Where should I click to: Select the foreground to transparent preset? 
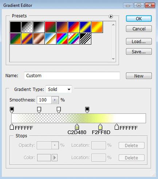click(x=27, y=27)
